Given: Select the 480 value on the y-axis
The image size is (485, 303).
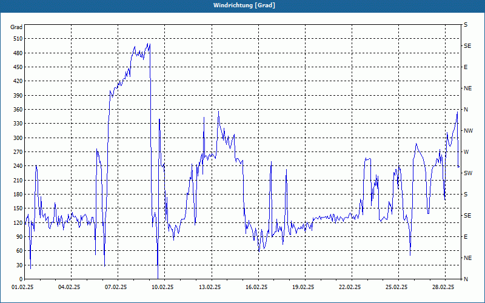Looking at the screenshot, I should coord(18,53).
